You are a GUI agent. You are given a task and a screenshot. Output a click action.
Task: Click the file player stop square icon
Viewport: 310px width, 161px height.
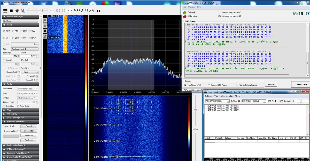[45, 31]
